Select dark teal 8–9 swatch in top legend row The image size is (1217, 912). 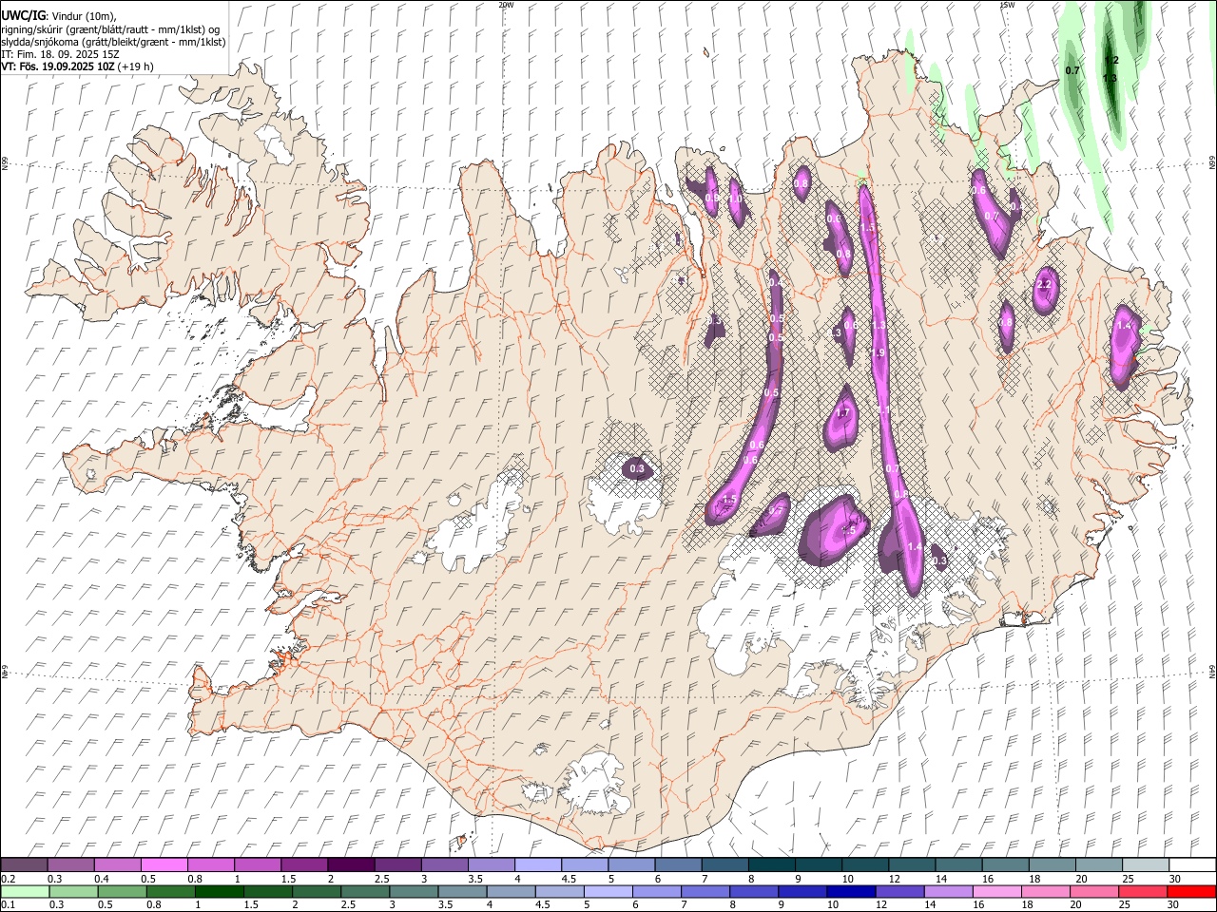(x=770, y=864)
